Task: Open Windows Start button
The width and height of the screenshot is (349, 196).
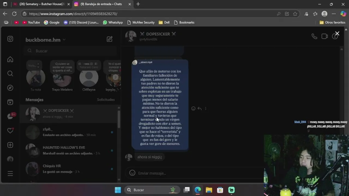Action: (118, 190)
